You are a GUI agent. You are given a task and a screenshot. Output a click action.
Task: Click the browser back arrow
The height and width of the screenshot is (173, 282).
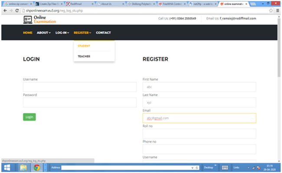point(5,10)
